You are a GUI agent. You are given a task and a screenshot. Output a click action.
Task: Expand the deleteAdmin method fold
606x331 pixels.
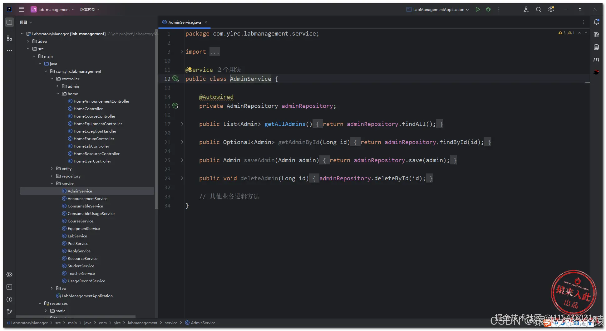click(x=182, y=178)
